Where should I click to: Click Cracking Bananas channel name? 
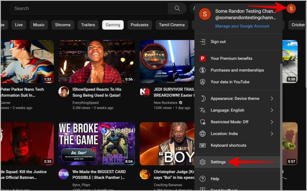pyautogui.click(x=168, y=185)
